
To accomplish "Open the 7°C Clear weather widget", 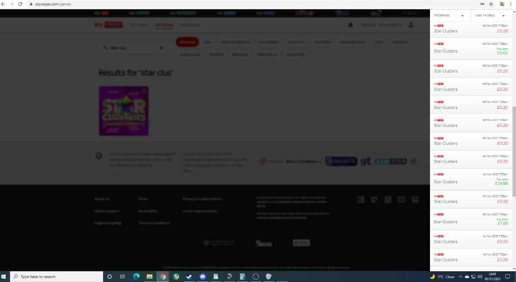I will tap(442, 276).
